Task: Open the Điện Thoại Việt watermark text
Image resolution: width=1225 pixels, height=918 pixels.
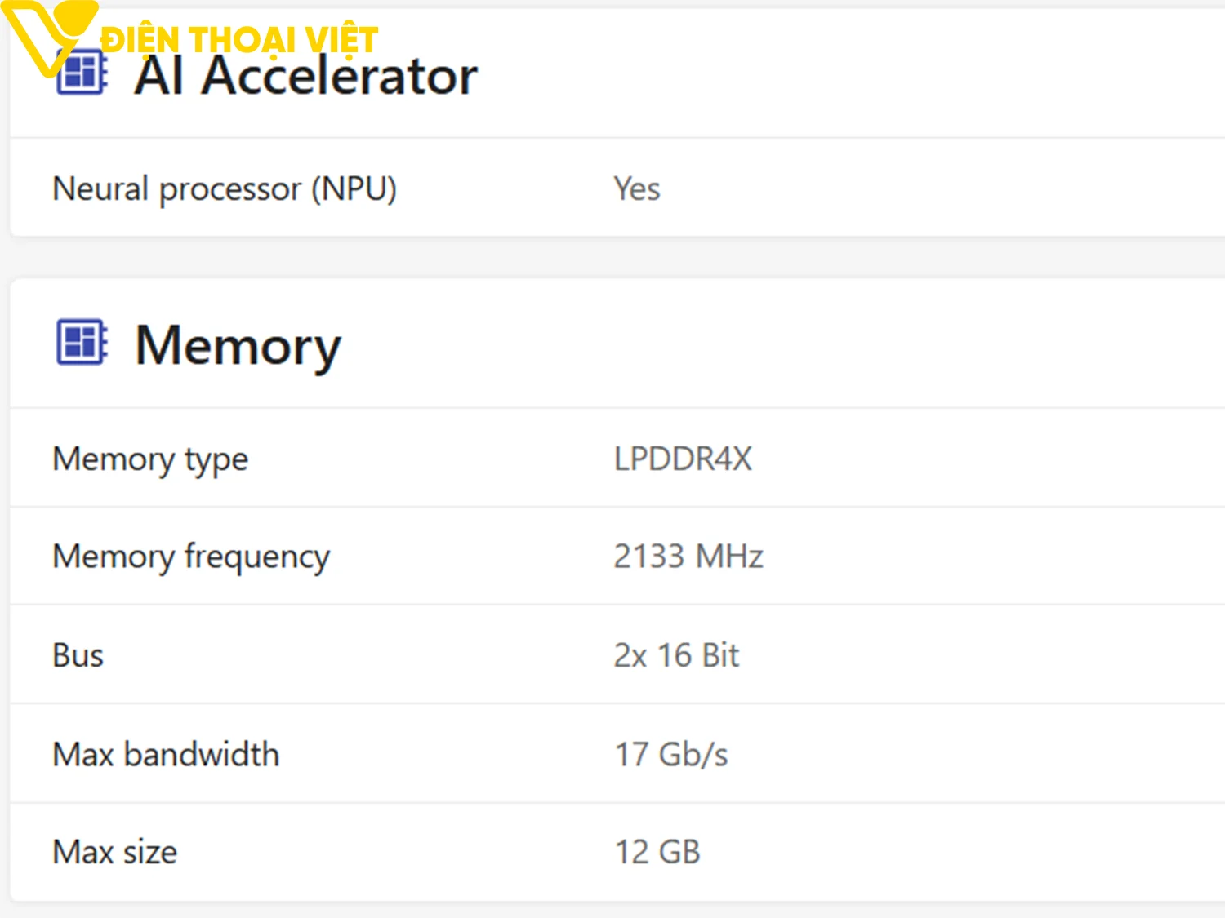Action: point(238,39)
